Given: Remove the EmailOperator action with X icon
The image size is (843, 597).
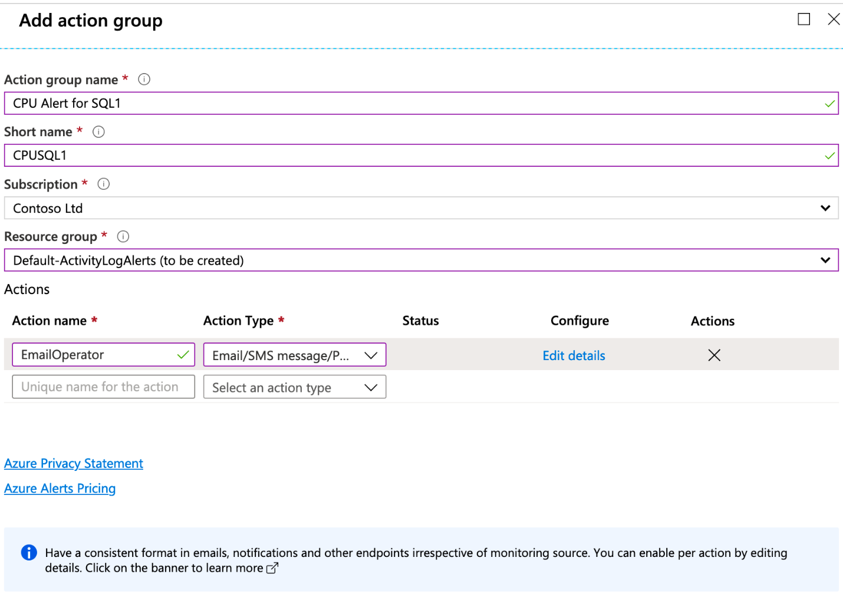Looking at the screenshot, I should pos(714,355).
